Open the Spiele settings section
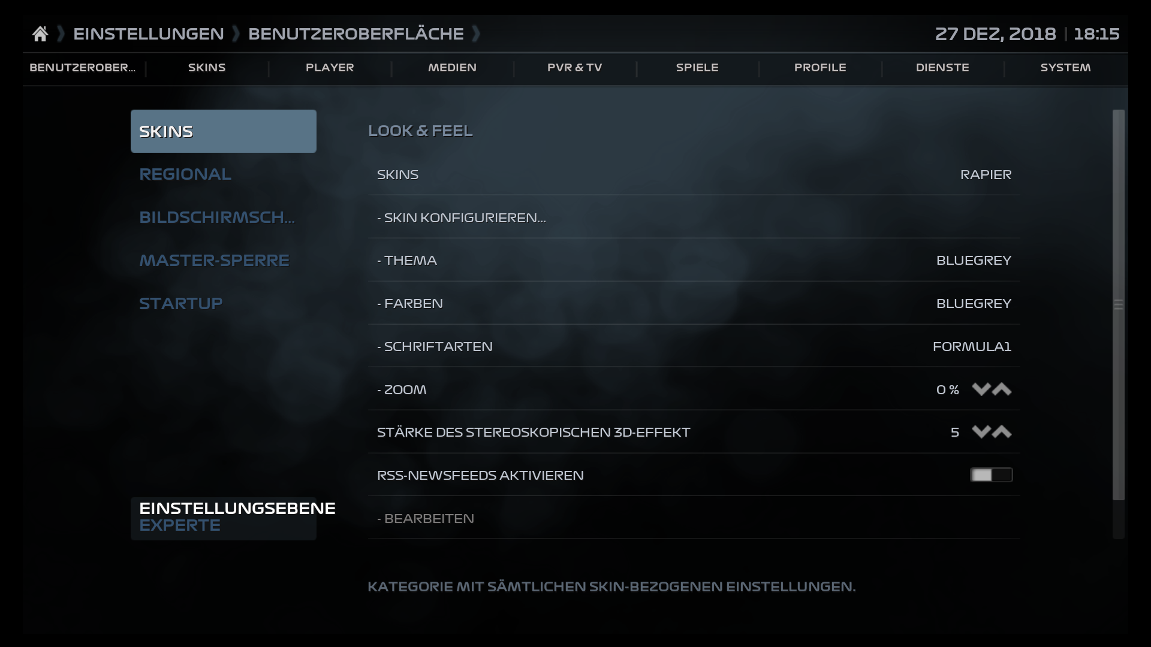Image resolution: width=1151 pixels, height=647 pixels. 697,68
